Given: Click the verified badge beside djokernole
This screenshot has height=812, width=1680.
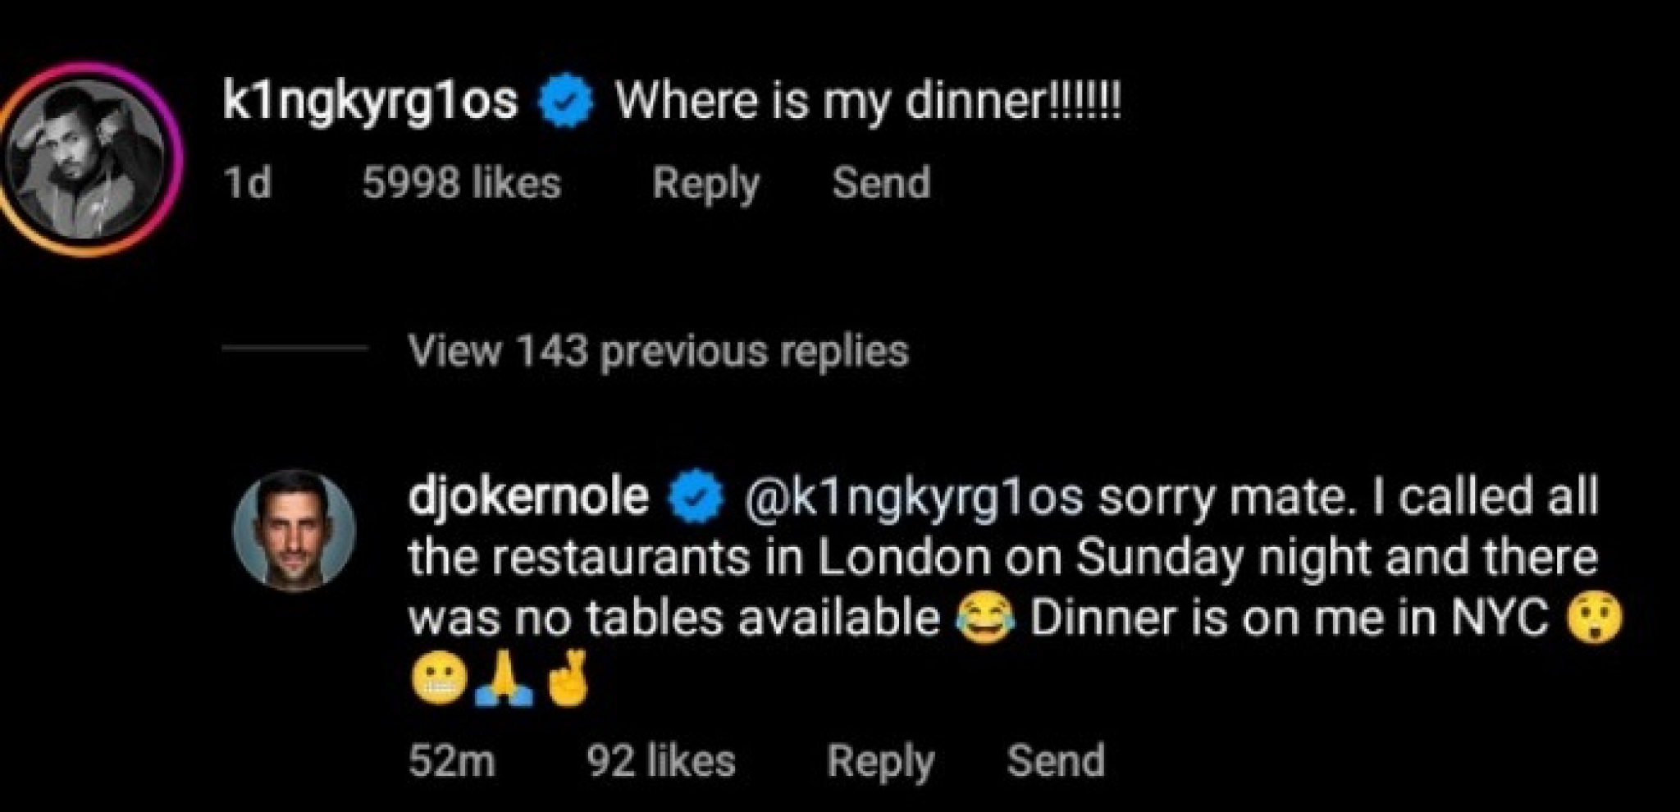Looking at the screenshot, I should (x=696, y=497).
